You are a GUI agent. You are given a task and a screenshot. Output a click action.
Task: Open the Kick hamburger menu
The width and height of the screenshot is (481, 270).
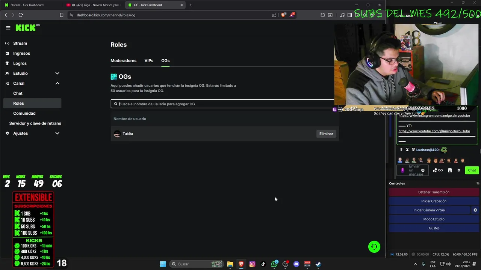pyautogui.click(x=8, y=28)
